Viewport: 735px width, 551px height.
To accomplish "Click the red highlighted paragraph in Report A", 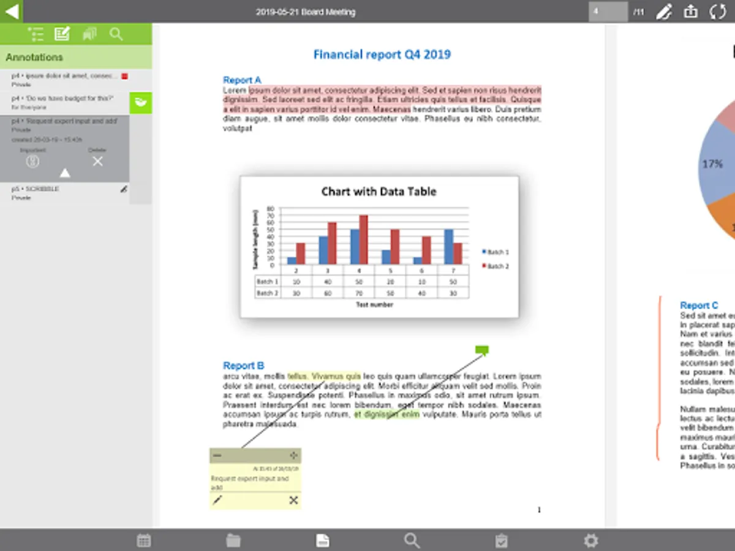I will pyautogui.click(x=382, y=99).
